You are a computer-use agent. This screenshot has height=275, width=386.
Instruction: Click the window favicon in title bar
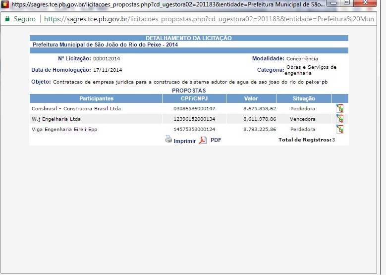(x=4, y=4)
